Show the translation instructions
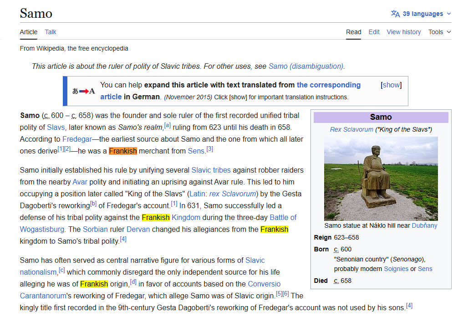This screenshot has width=463, height=322. click(391, 85)
